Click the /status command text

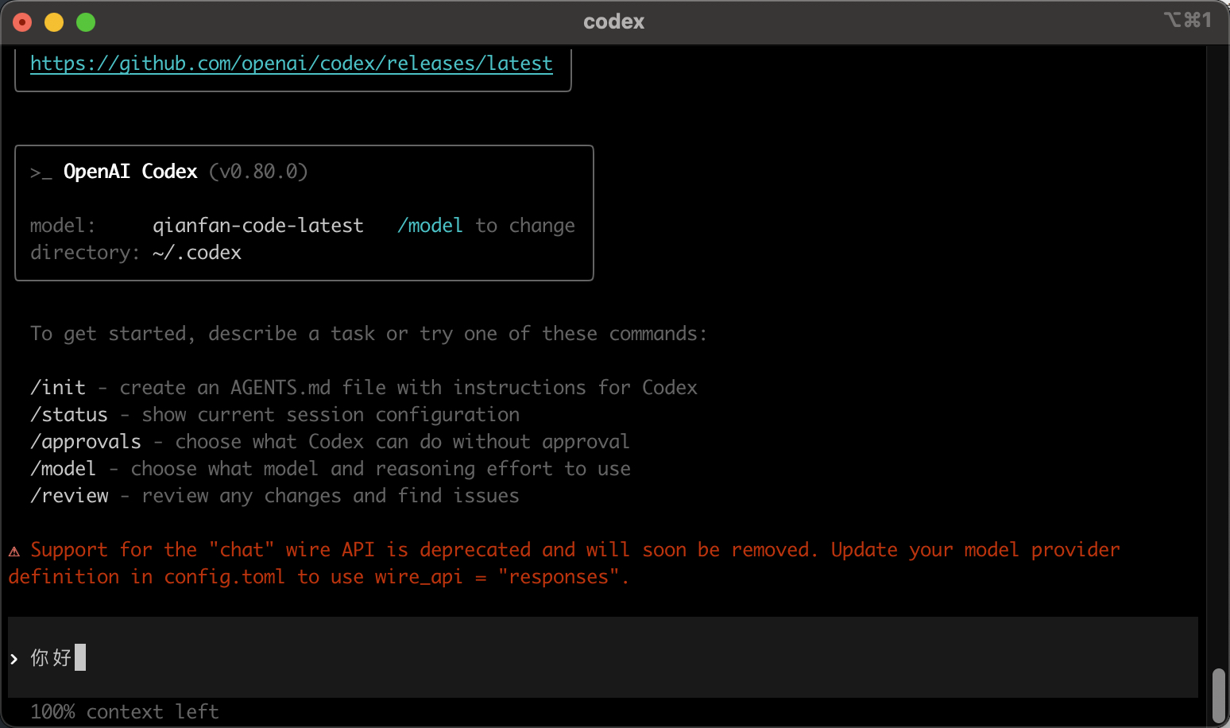pos(69,415)
